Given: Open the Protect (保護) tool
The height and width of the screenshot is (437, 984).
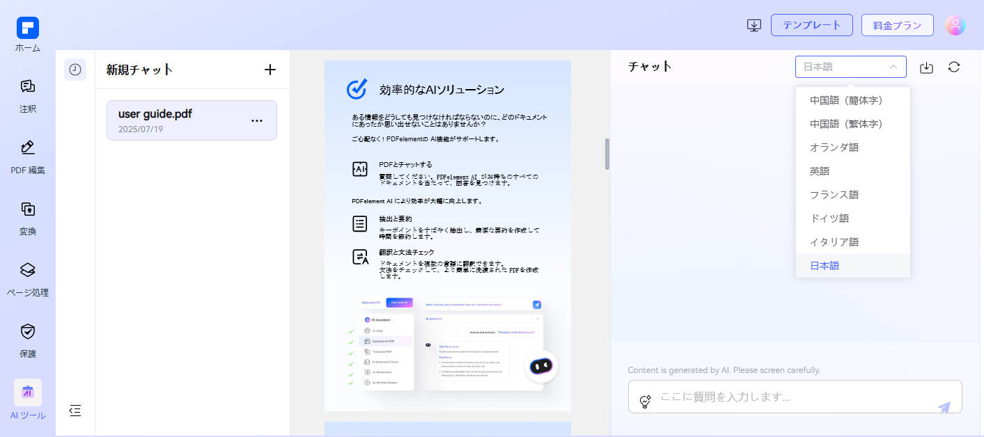Looking at the screenshot, I should 28,341.
